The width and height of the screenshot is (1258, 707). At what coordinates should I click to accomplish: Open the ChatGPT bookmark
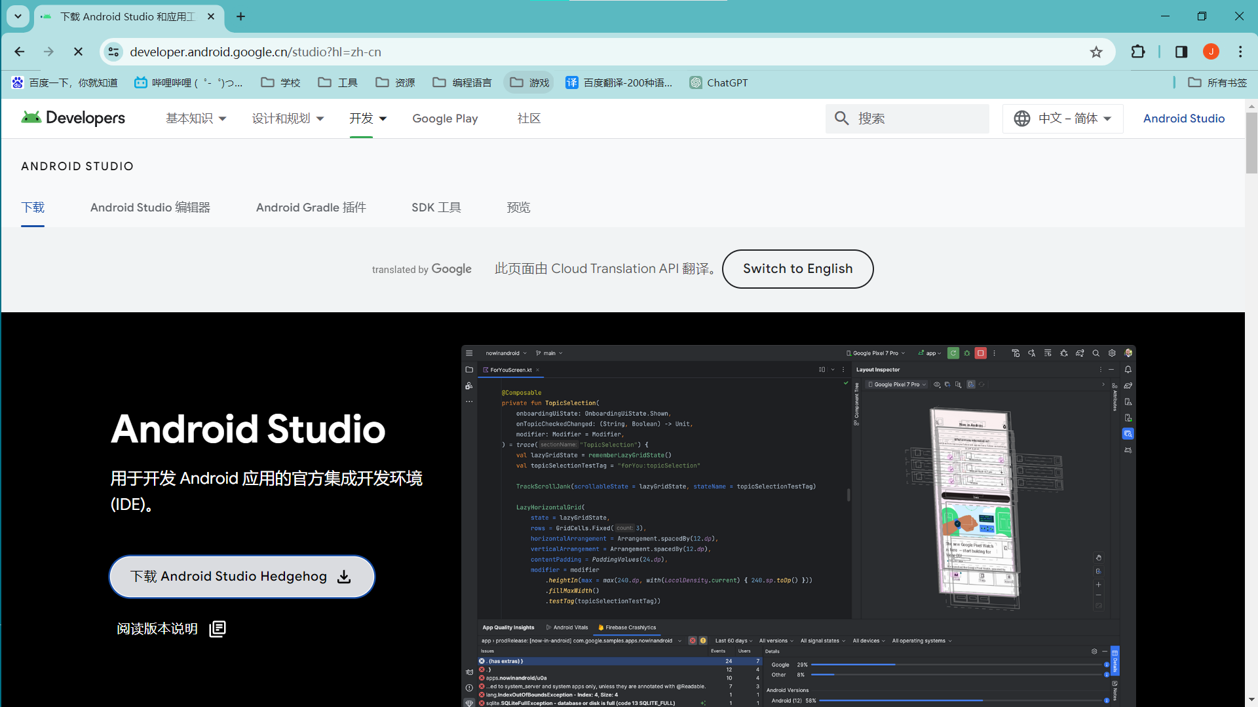tap(719, 82)
